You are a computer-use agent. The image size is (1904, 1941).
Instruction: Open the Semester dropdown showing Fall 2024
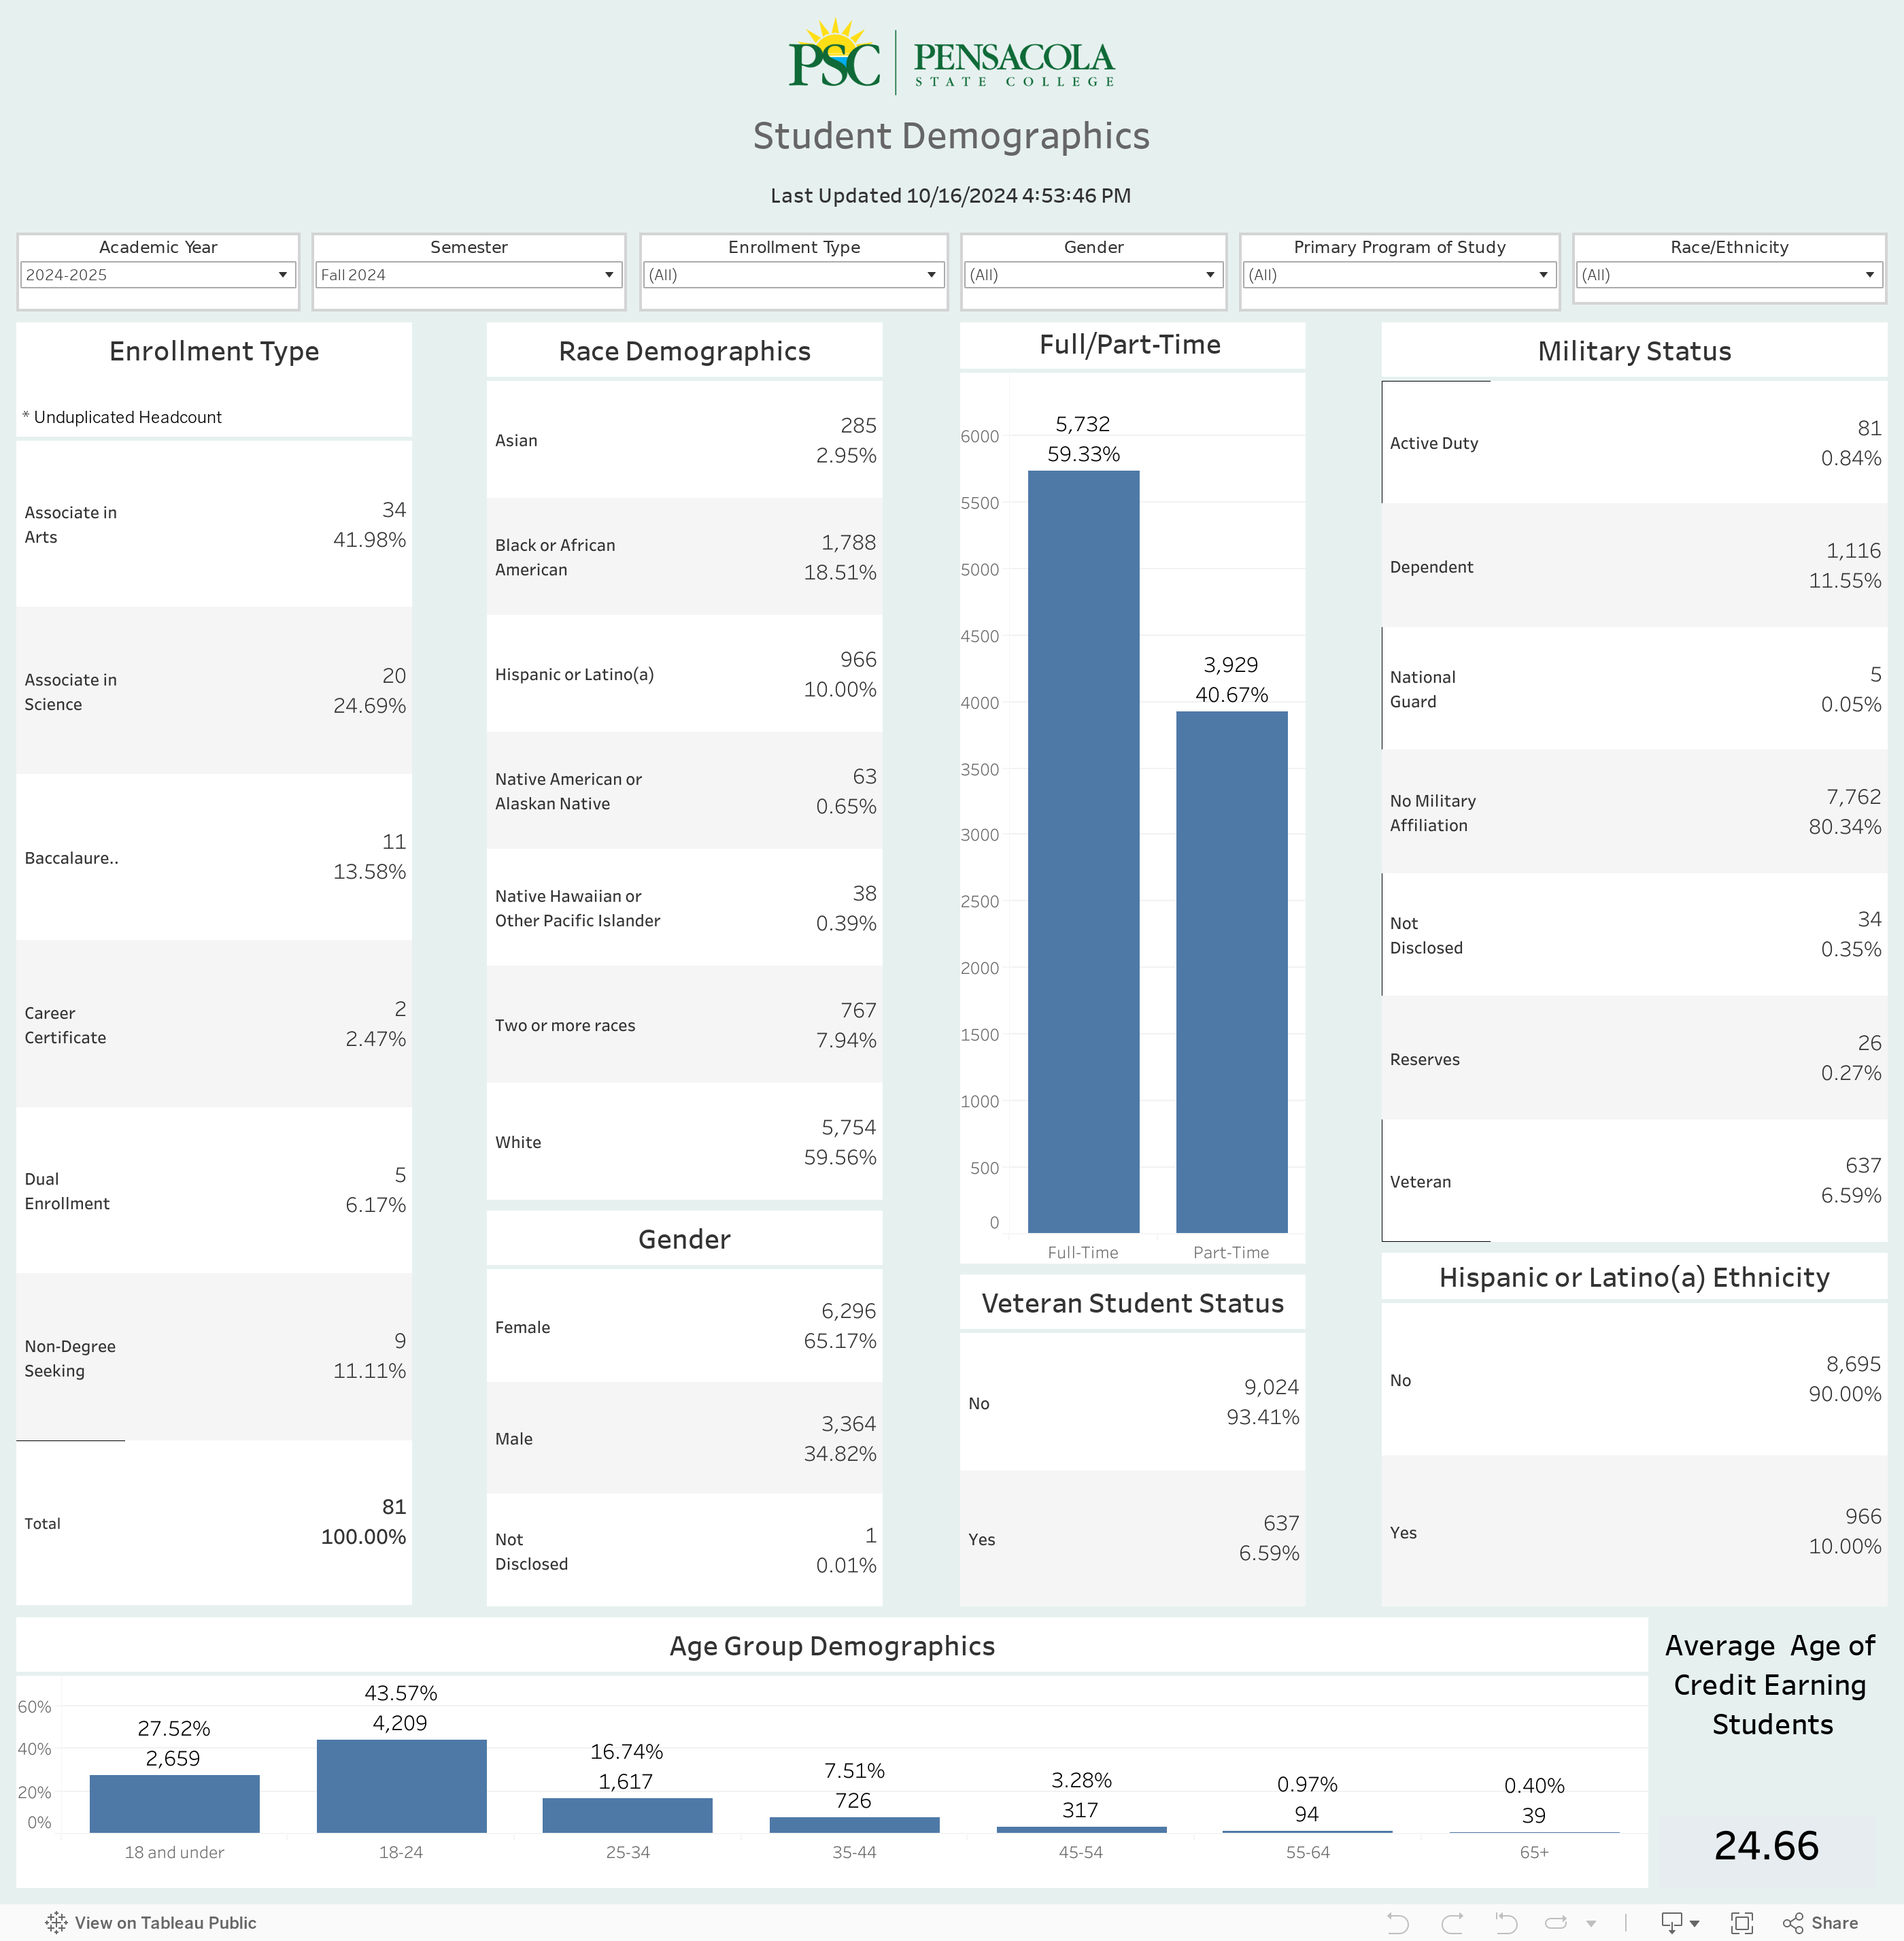tap(469, 274)
